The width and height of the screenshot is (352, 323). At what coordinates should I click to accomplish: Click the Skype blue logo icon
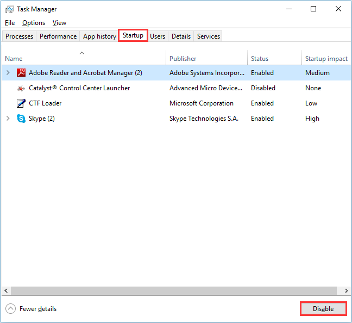click(21, 119)
